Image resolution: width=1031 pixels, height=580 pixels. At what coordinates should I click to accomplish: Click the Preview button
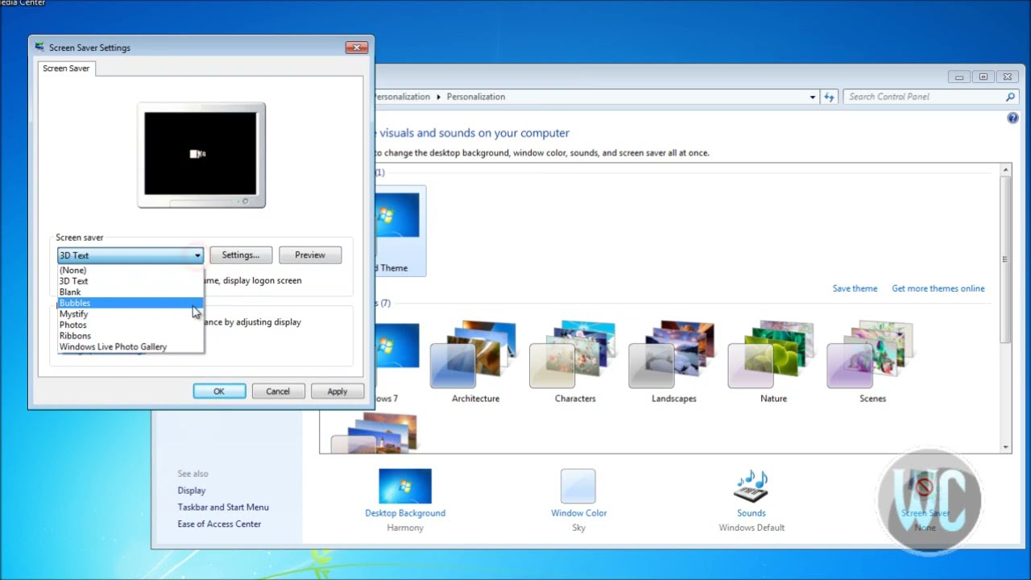coord(310,255)
